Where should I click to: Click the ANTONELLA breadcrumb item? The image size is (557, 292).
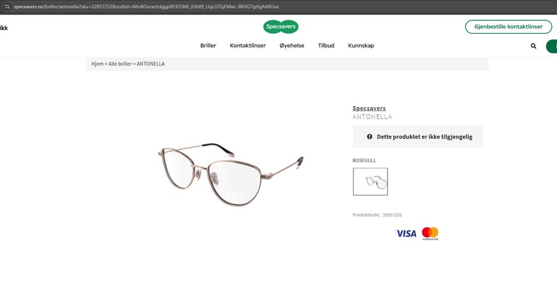151,64
